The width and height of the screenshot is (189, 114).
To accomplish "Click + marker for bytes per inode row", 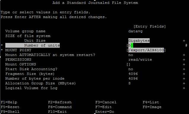I will point(184,79).
